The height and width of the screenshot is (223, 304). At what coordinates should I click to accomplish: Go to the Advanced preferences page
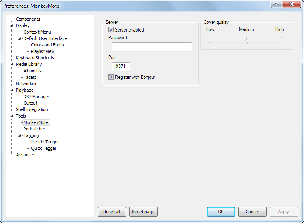[x=25, y=155]
